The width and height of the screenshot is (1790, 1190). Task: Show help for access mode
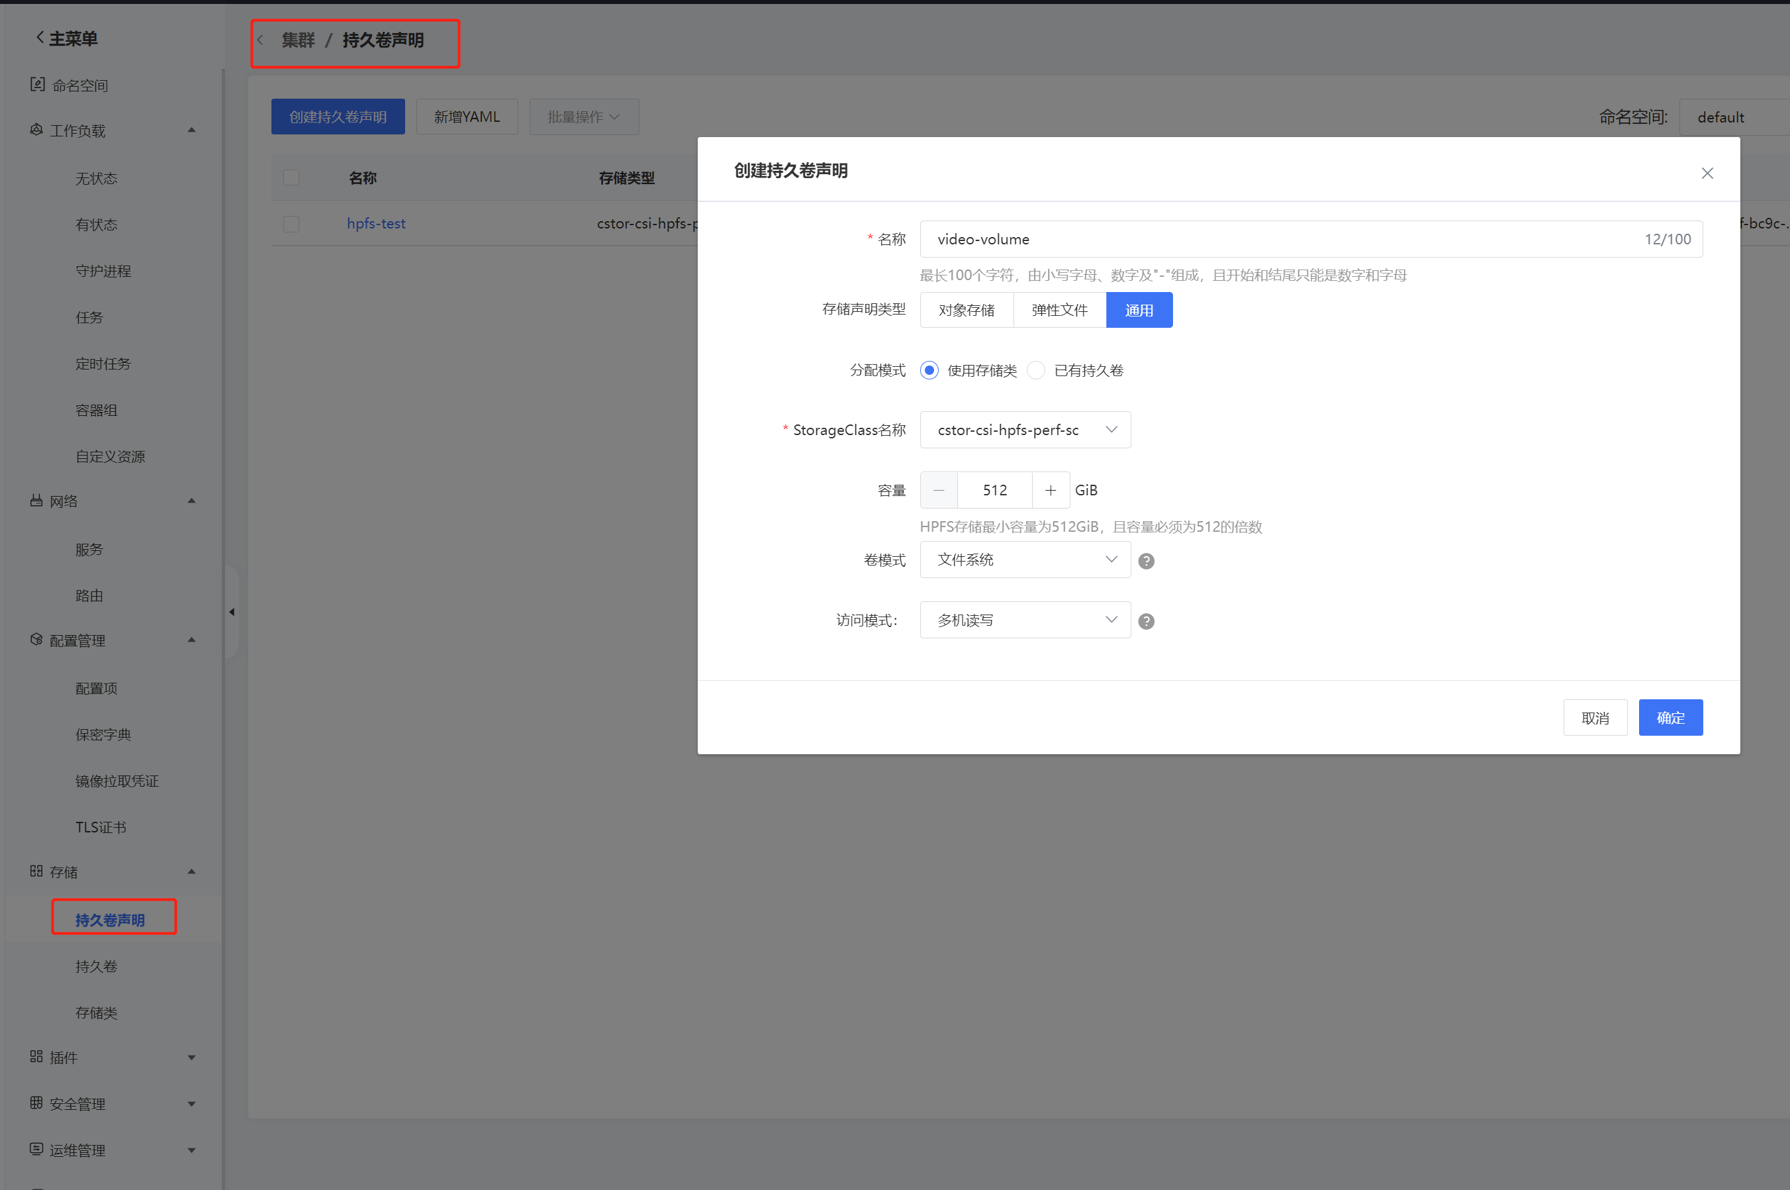tap(1146, 622)
